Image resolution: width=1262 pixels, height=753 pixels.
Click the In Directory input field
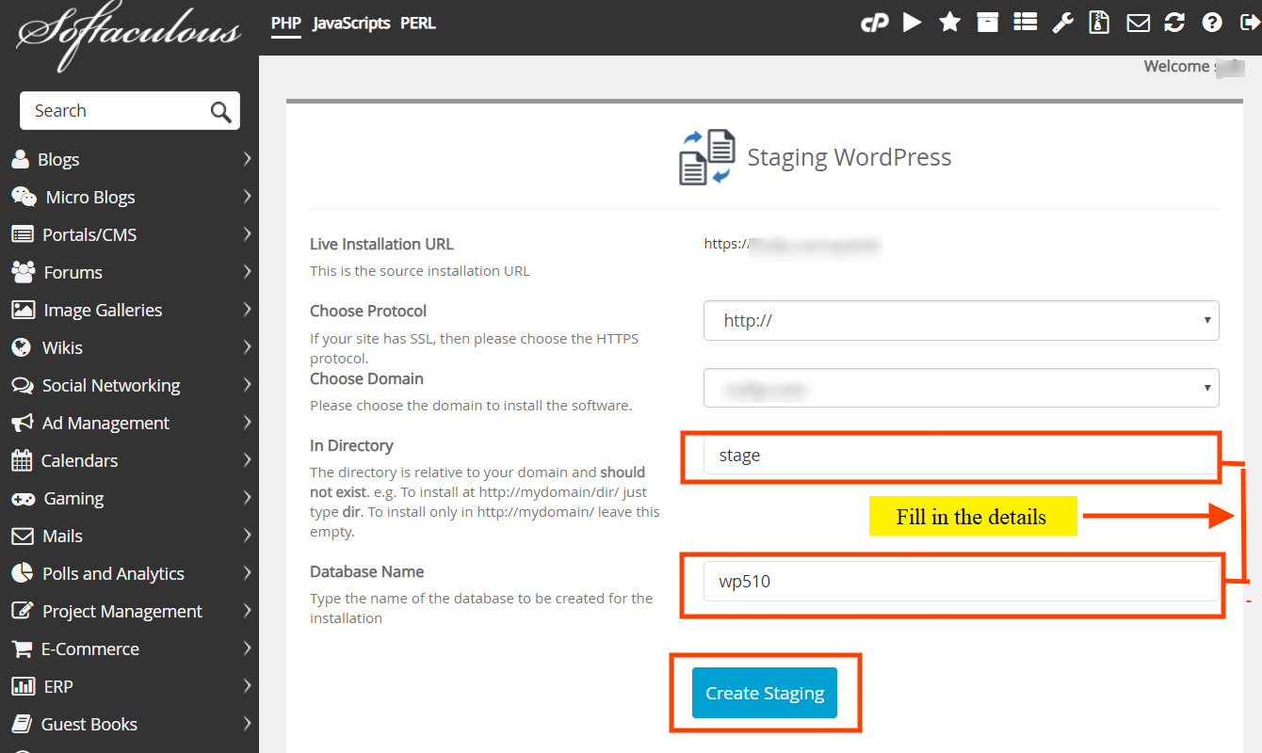point(961,456)
